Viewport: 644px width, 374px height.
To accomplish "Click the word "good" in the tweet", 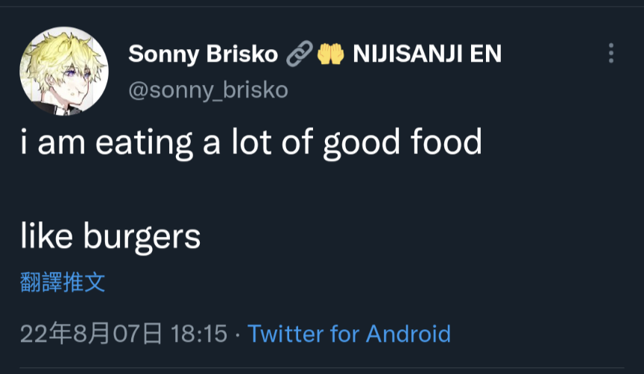I will click(x=362, y=143).
